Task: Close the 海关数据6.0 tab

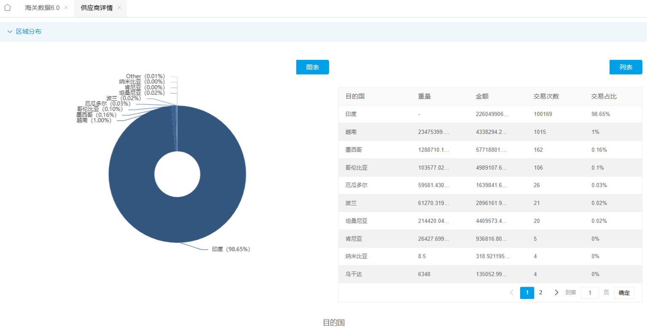Action: click(66, 8)
